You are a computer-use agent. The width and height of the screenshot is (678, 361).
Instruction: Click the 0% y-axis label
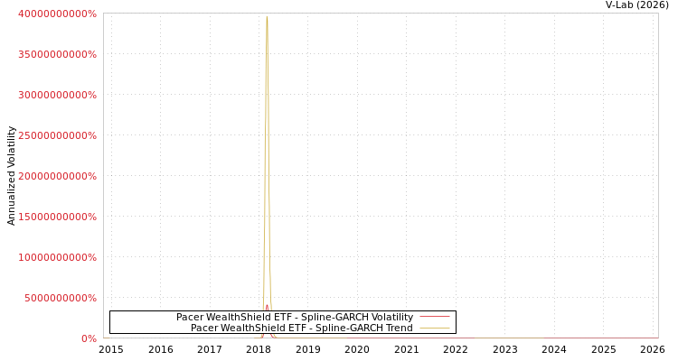point(89,338)
